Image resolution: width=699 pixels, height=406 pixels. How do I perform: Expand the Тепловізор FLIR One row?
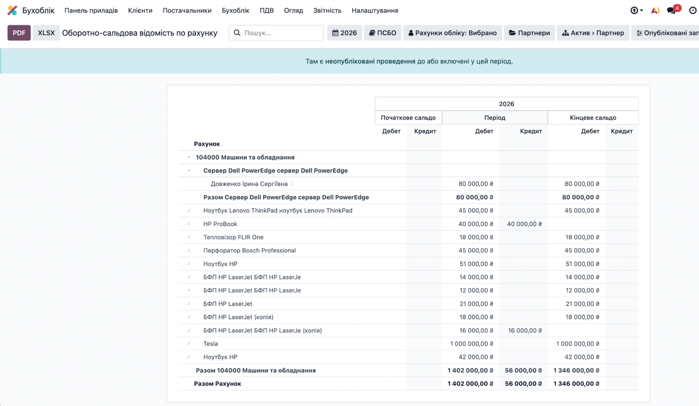point(189,237)
